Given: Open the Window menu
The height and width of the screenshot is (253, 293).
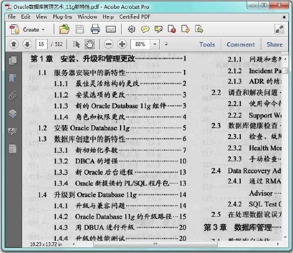Looking at the screenshot, I should point(87,17).
